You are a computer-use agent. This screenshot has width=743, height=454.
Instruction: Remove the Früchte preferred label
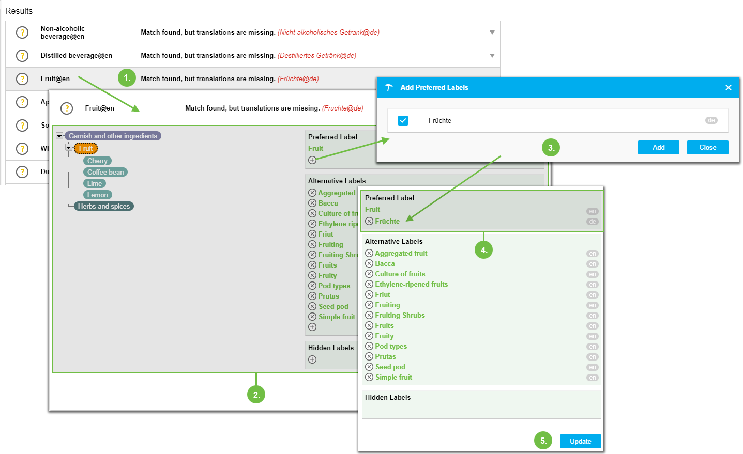click(369, 221)
